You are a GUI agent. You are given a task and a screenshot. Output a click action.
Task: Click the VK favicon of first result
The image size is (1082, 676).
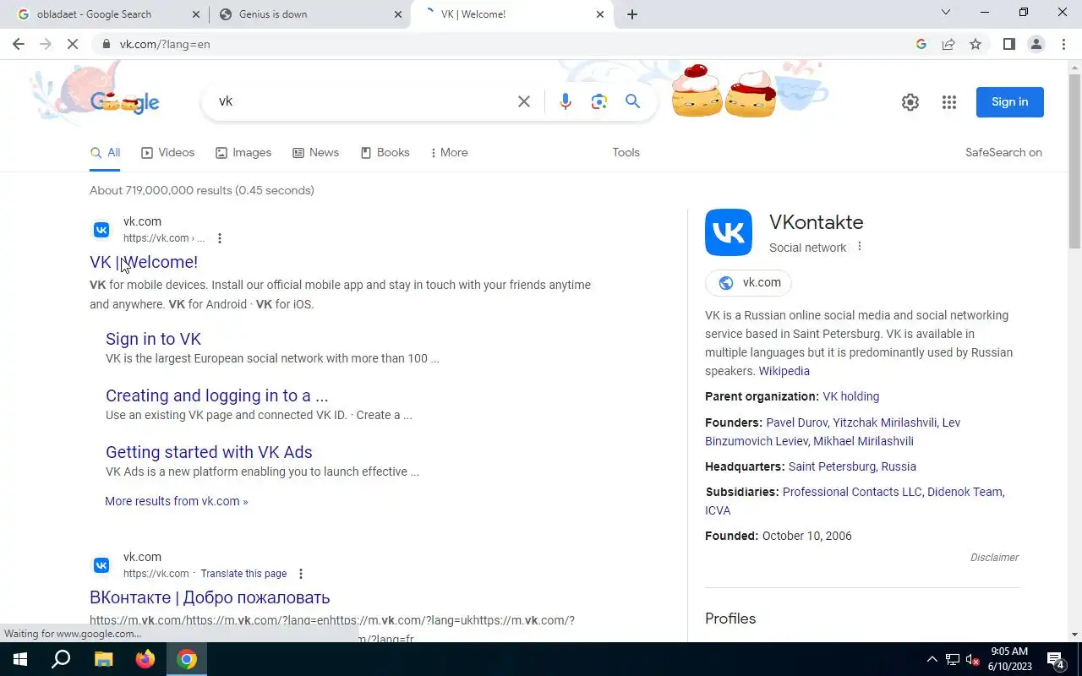(x=101, y=230)
